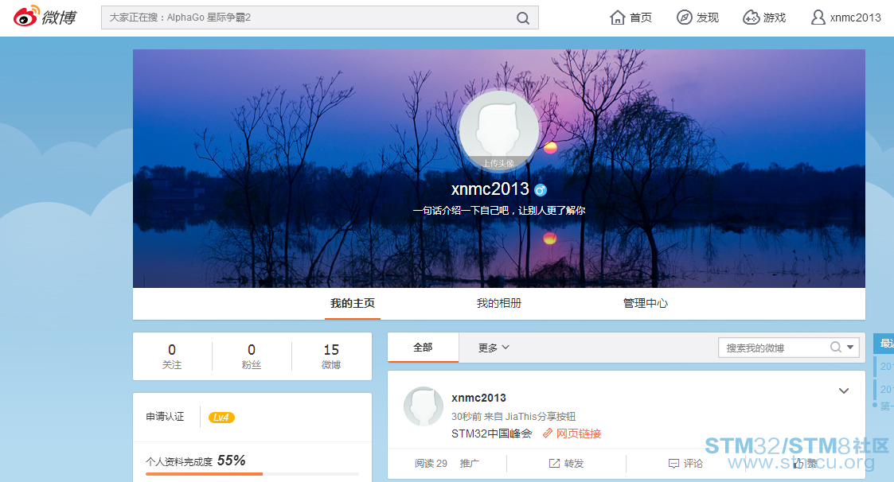Viewport: 894px width, 482px height.
Task: Open xnmc2013 account in top bar
Action: point(845,17)
